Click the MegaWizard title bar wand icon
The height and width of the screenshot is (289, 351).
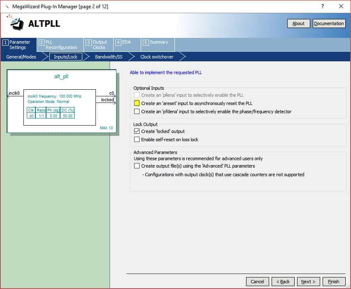(x=6, y=7)
